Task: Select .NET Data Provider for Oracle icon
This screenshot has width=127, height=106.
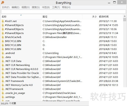Action: point(3,73)
